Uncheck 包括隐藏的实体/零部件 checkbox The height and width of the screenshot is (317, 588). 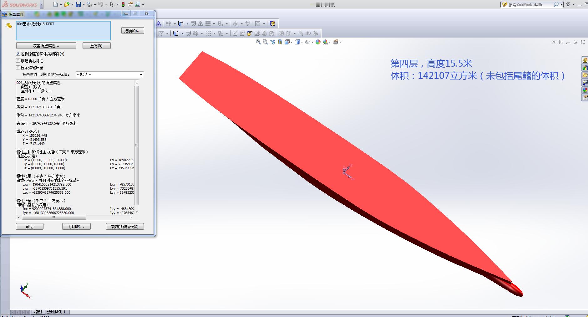[x=18, y=54]
